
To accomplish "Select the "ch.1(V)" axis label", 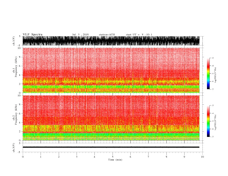I will pos(14,41).
